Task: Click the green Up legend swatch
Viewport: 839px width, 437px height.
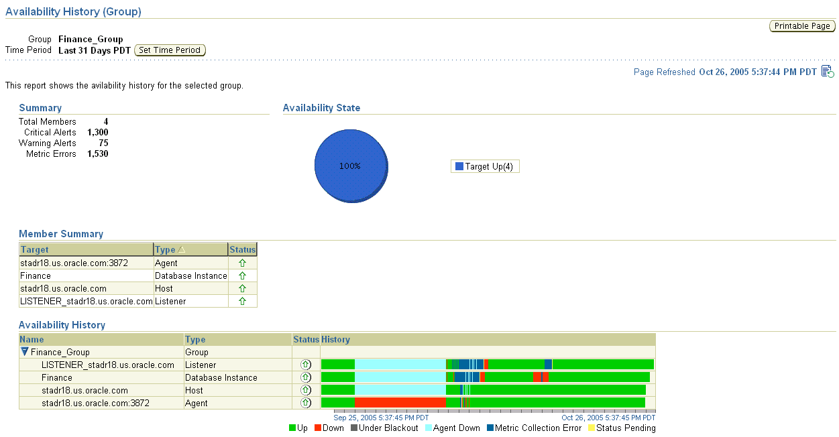Action: click(291, 428)
